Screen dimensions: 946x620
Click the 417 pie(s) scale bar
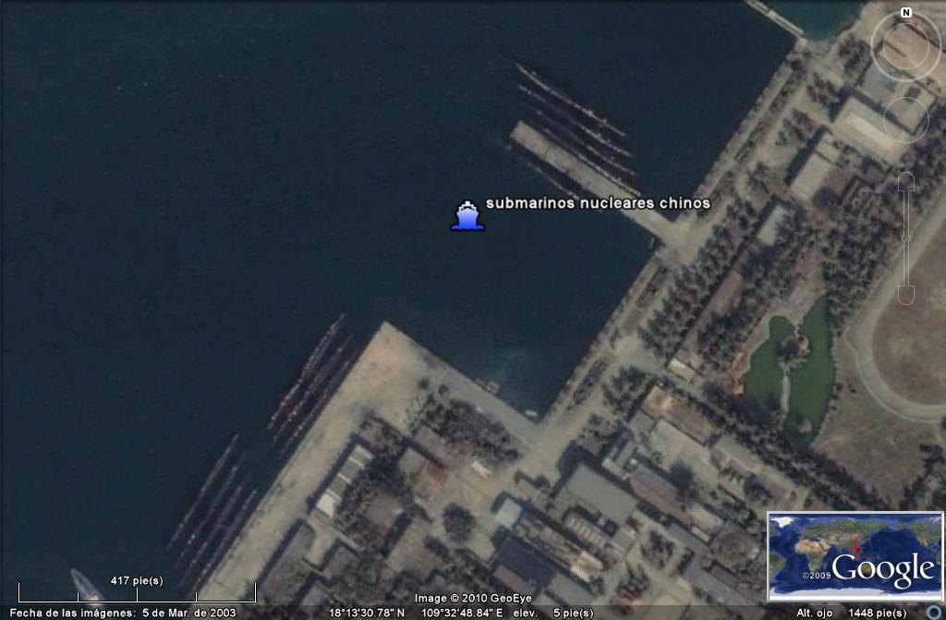(136, 591)
